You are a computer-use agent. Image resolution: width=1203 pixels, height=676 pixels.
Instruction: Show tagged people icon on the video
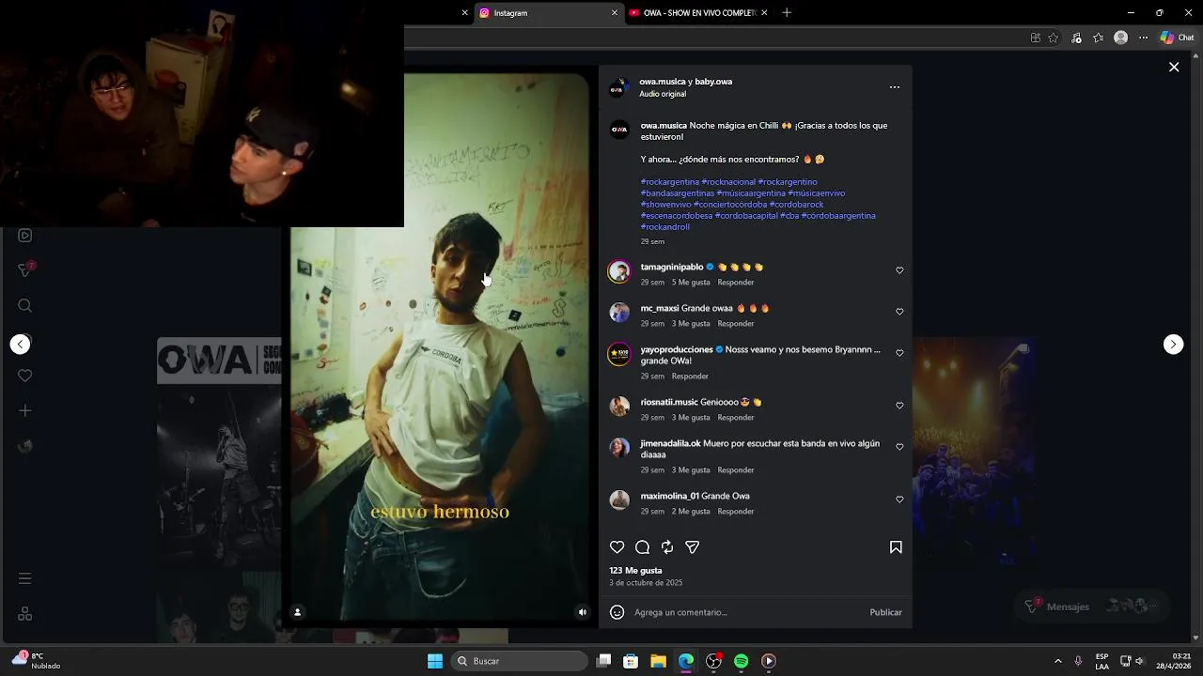[297, 612]
